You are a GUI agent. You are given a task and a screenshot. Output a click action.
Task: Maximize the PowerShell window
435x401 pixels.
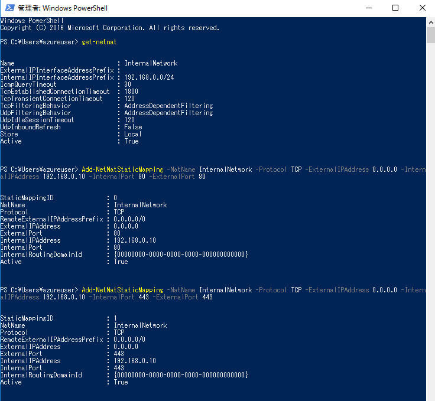[395, 8]
